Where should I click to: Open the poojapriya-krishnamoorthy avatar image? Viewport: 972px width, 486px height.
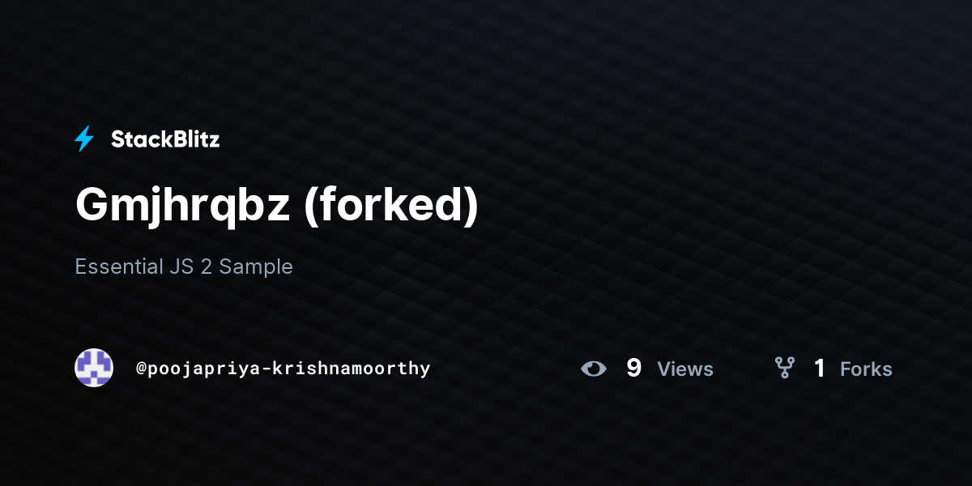click(x=94, y=368)
